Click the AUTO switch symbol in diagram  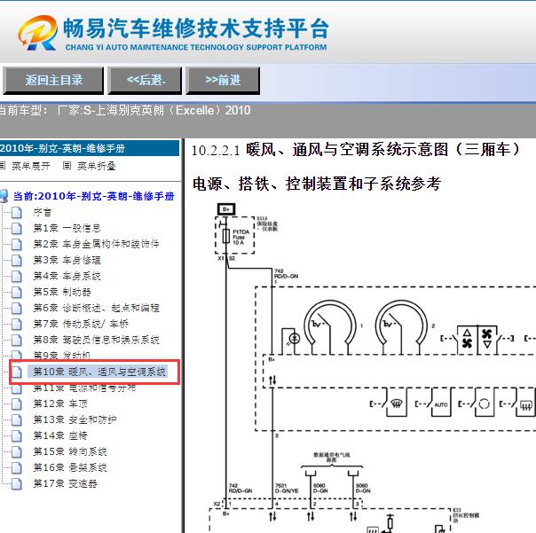pyautogui.click(x=441, y=404)
